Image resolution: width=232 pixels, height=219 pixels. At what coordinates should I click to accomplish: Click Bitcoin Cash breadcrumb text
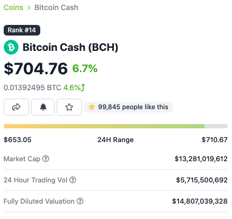pyautogui.click(x=56, y=7)
